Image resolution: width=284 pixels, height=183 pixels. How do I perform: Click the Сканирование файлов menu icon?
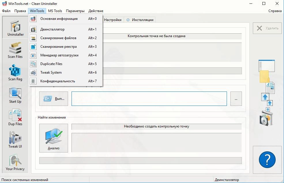click(x=33, y=38)
